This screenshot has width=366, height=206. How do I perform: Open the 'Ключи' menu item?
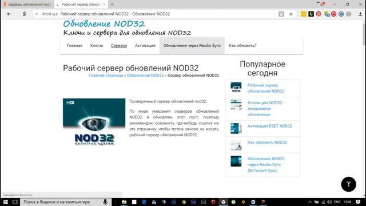tap(97, 46)
